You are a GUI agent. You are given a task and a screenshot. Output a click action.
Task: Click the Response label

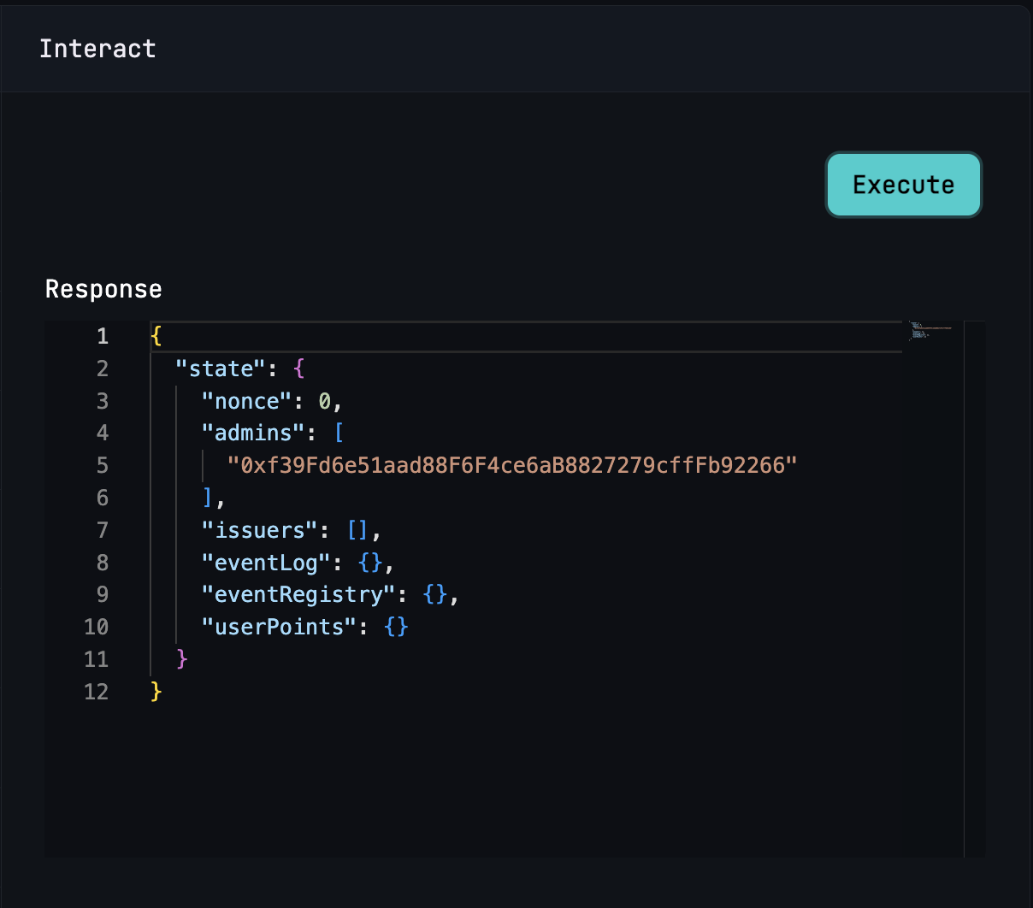(103, 289)
